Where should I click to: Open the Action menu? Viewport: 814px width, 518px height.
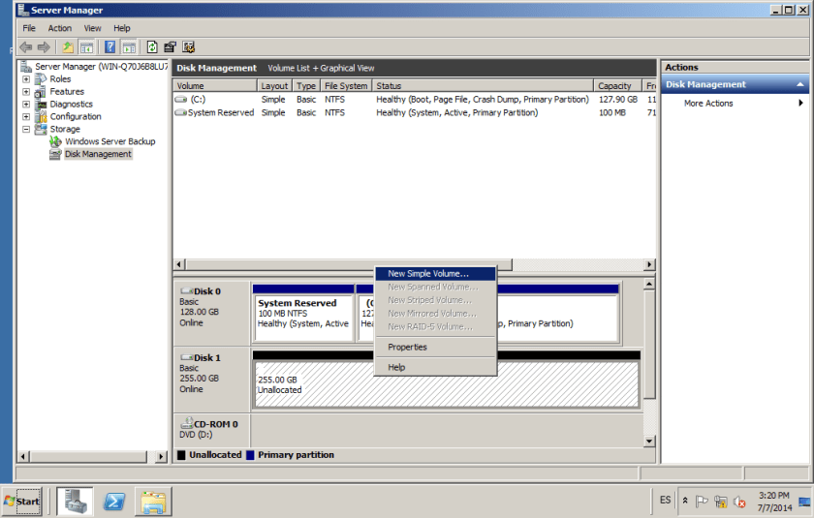60,28
